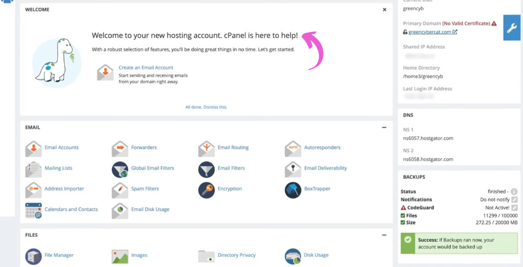The width and height of the screenshot is (523, 267).
Task: Open the BoxTrapper link
Action: coord(317,189)
